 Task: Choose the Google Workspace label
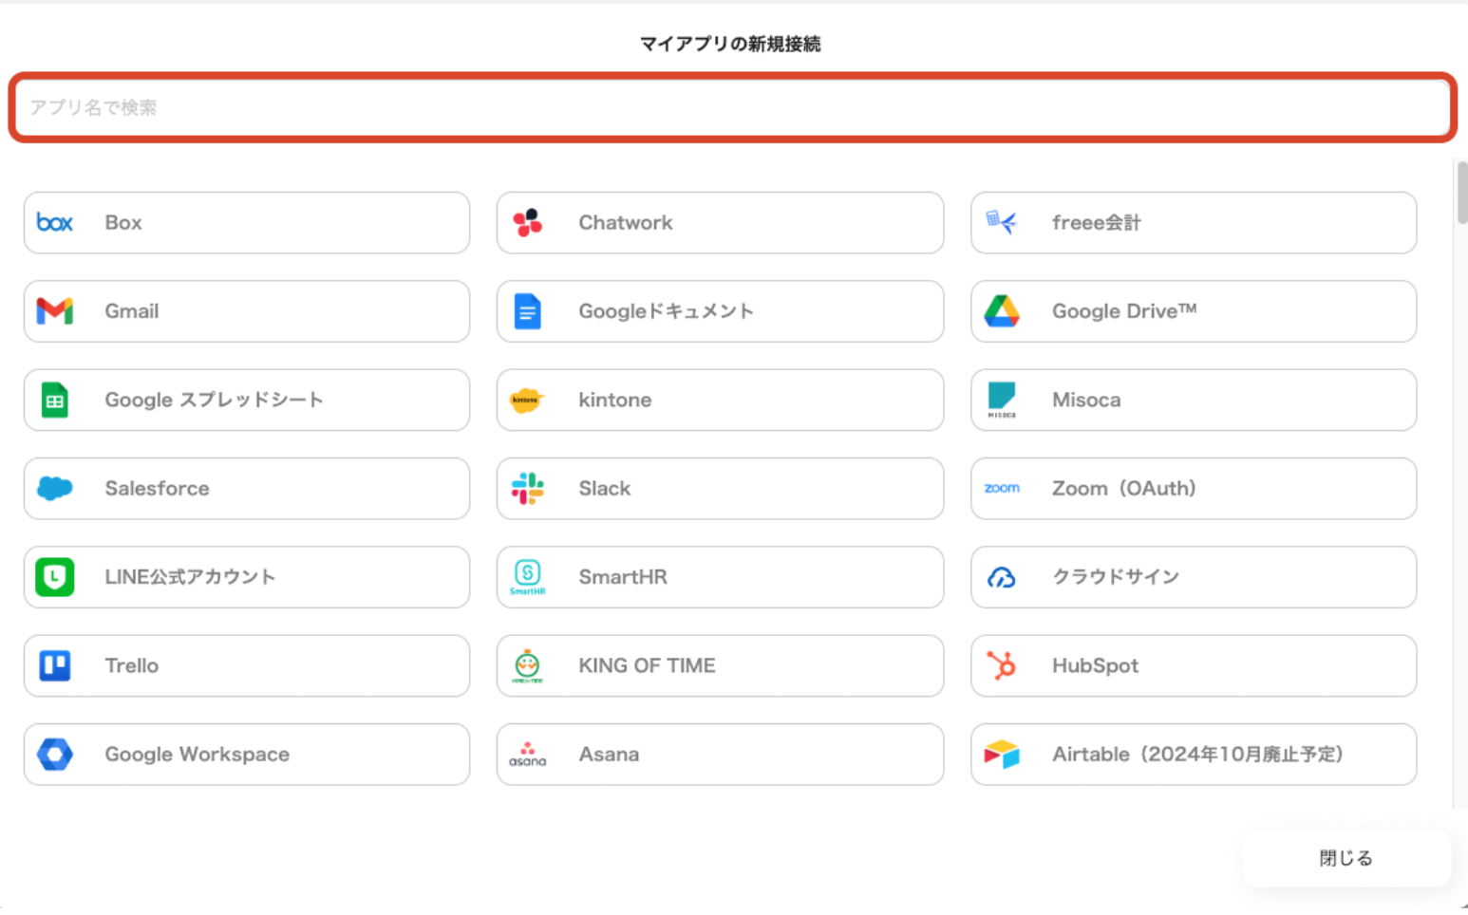(198, 755)
